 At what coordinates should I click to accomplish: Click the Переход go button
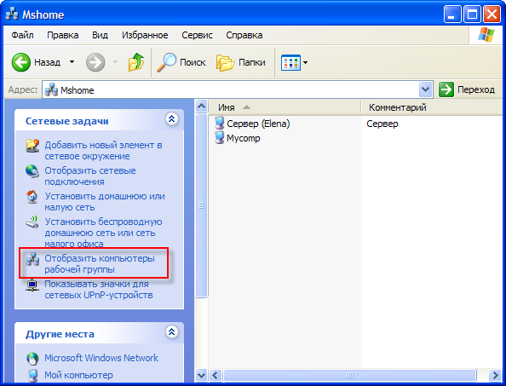tap(467, 89)
